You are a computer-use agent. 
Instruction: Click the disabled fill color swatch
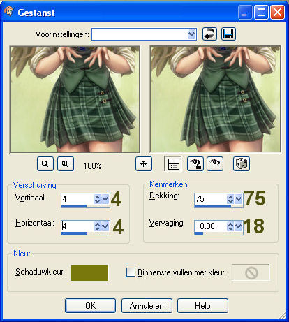(x=251, y=272)
